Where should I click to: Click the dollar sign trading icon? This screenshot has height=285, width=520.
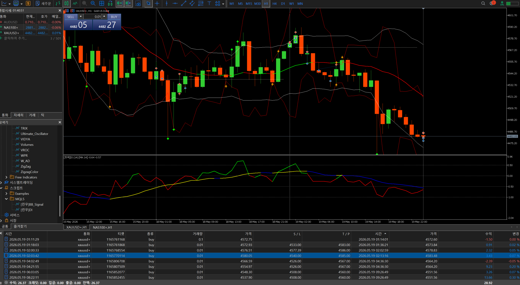click(28, 4)
